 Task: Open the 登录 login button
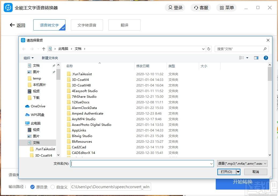(x=175, y=7)
